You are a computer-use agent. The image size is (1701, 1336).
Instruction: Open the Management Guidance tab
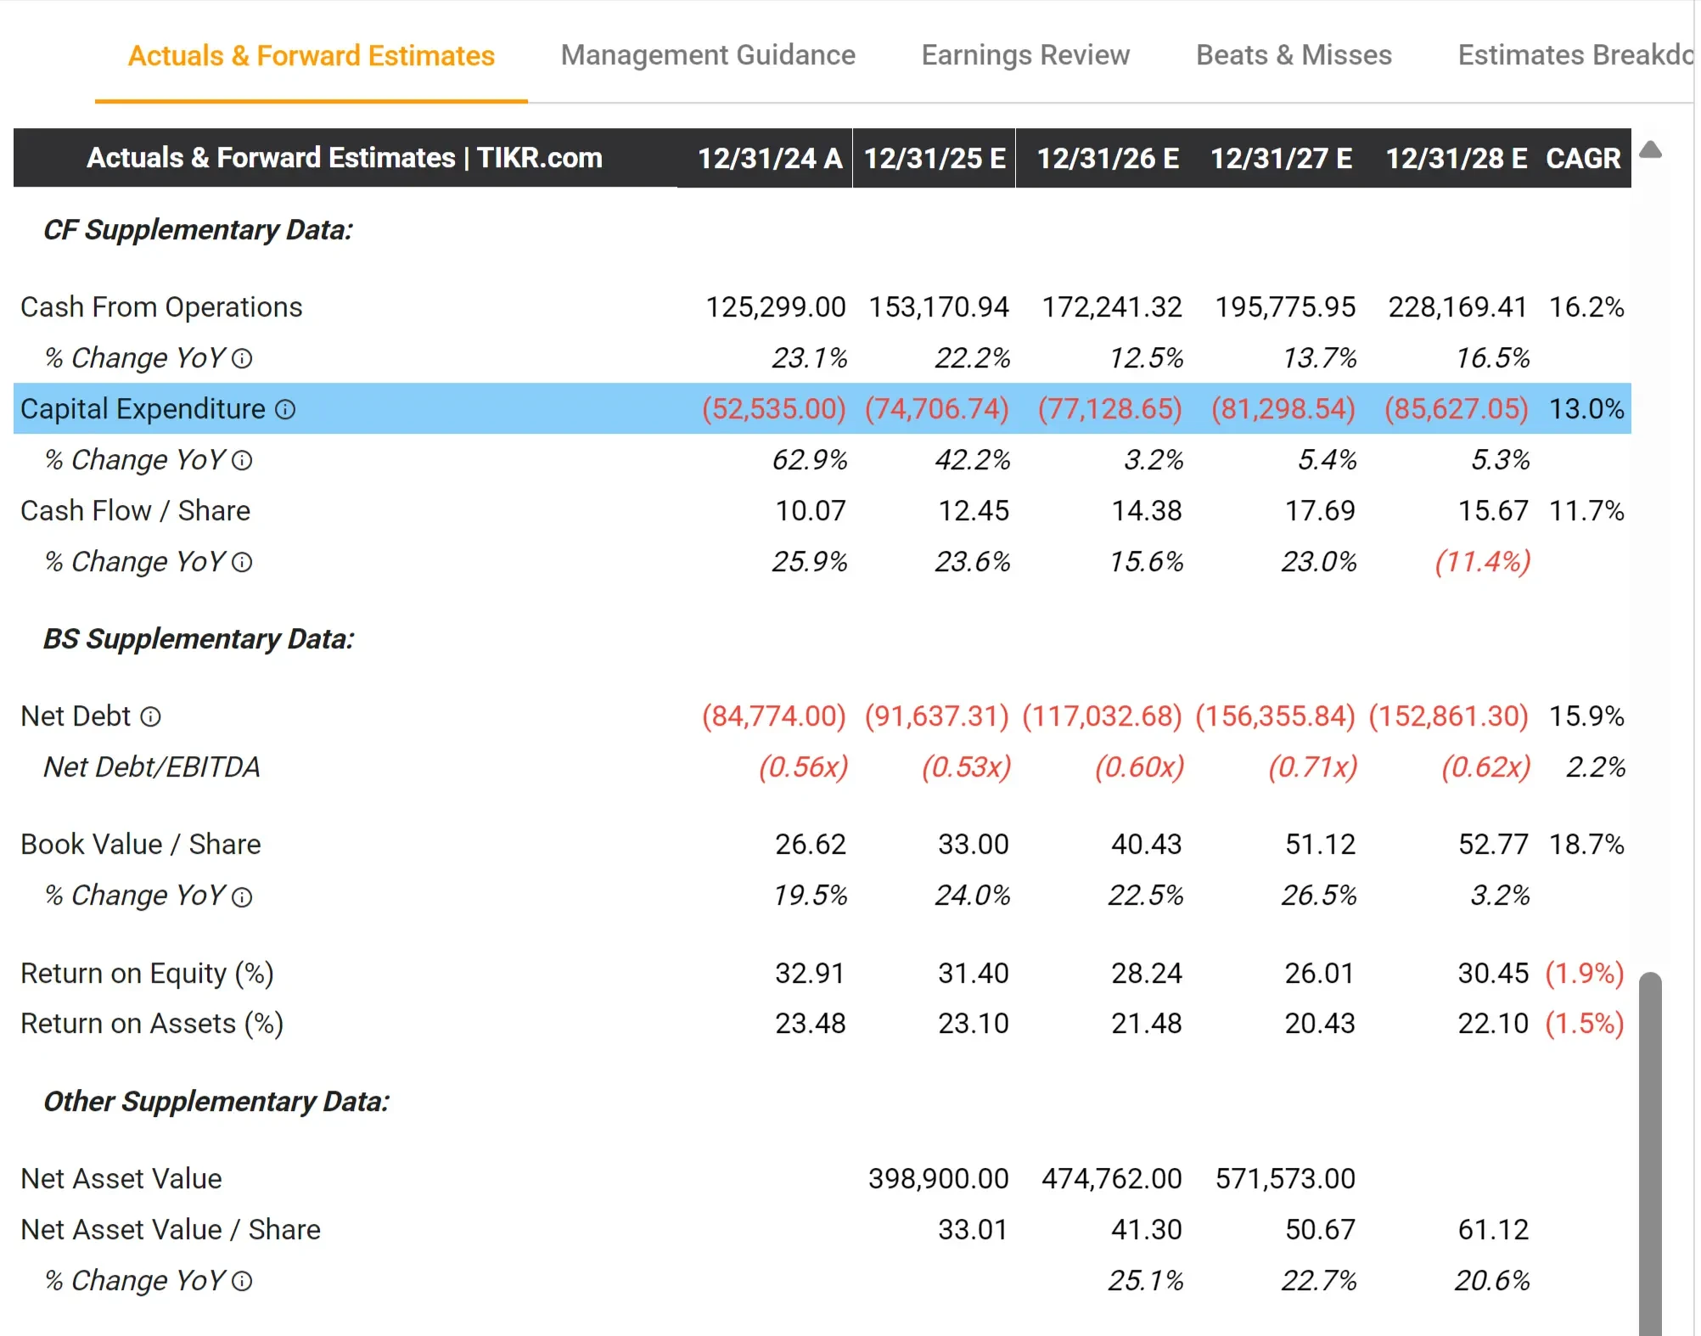707,55
